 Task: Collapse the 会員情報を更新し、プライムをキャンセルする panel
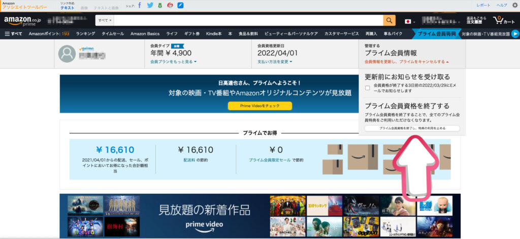coord(407,62)
